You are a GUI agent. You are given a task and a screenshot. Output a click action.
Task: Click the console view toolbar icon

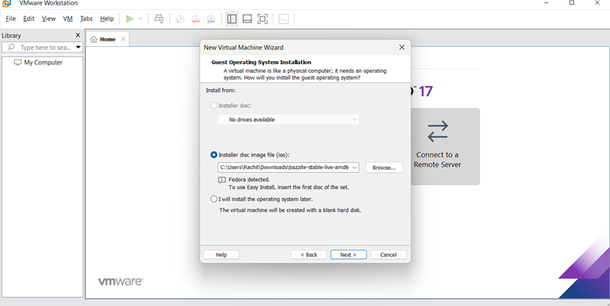pos(284,19)
